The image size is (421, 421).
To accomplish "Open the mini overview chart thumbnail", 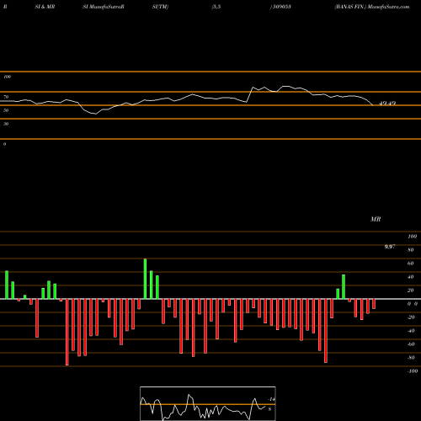I will click(208, 403).
